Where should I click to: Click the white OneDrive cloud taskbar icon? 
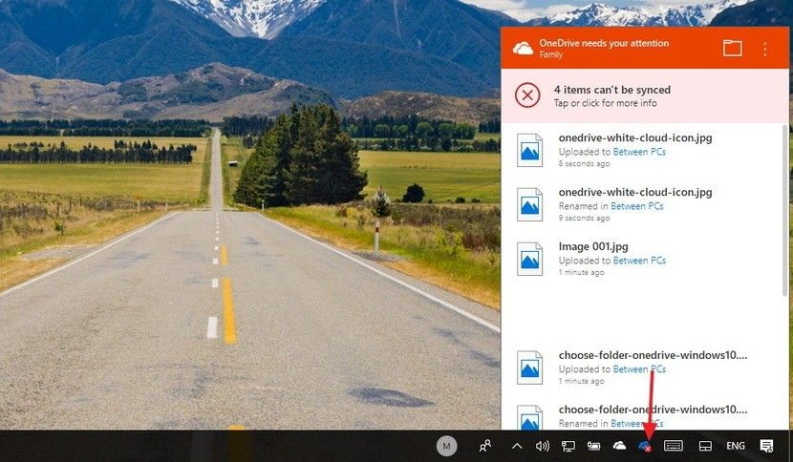click(619, 446)
